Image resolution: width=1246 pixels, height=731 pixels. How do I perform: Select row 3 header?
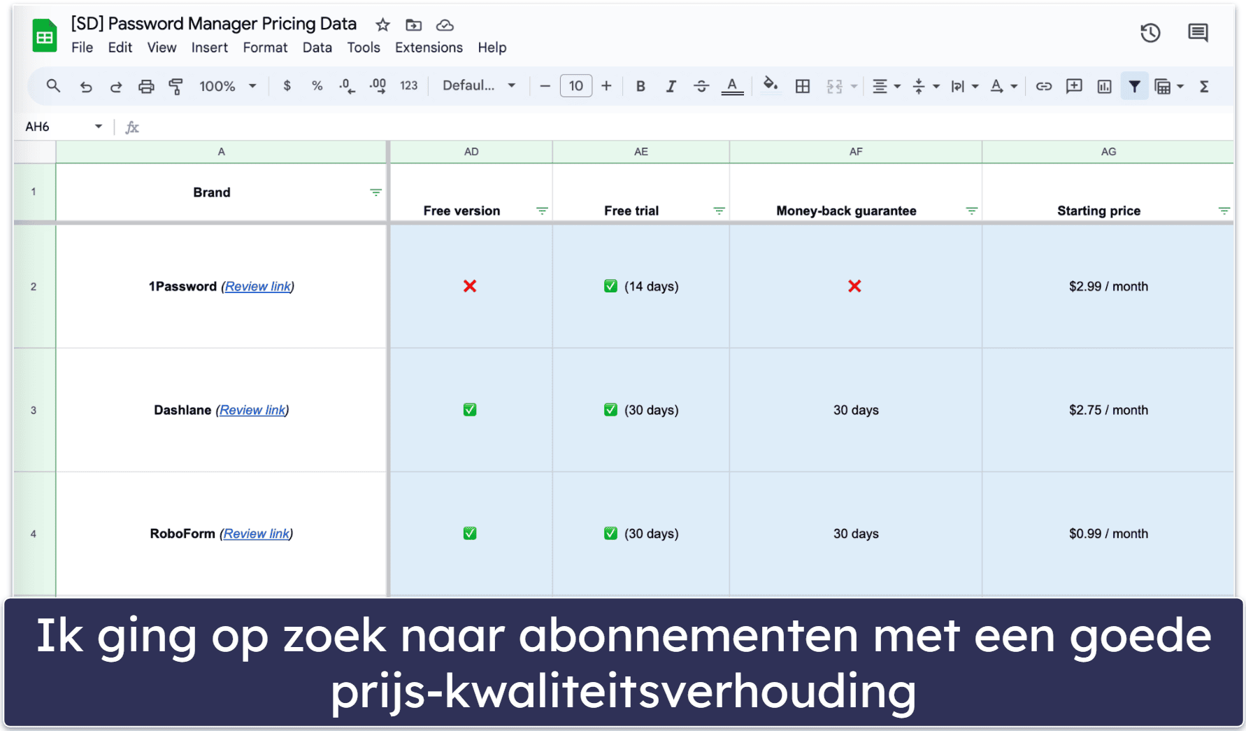34,410
